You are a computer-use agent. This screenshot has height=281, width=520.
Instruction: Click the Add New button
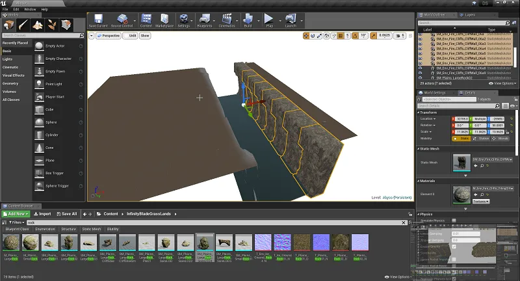click(x=16, y=214)
